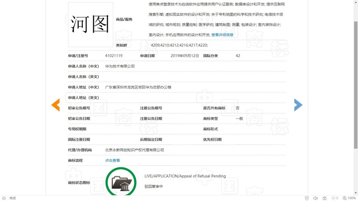
Task: Click the 商标状态图标 label
Action: pos(79,183)
